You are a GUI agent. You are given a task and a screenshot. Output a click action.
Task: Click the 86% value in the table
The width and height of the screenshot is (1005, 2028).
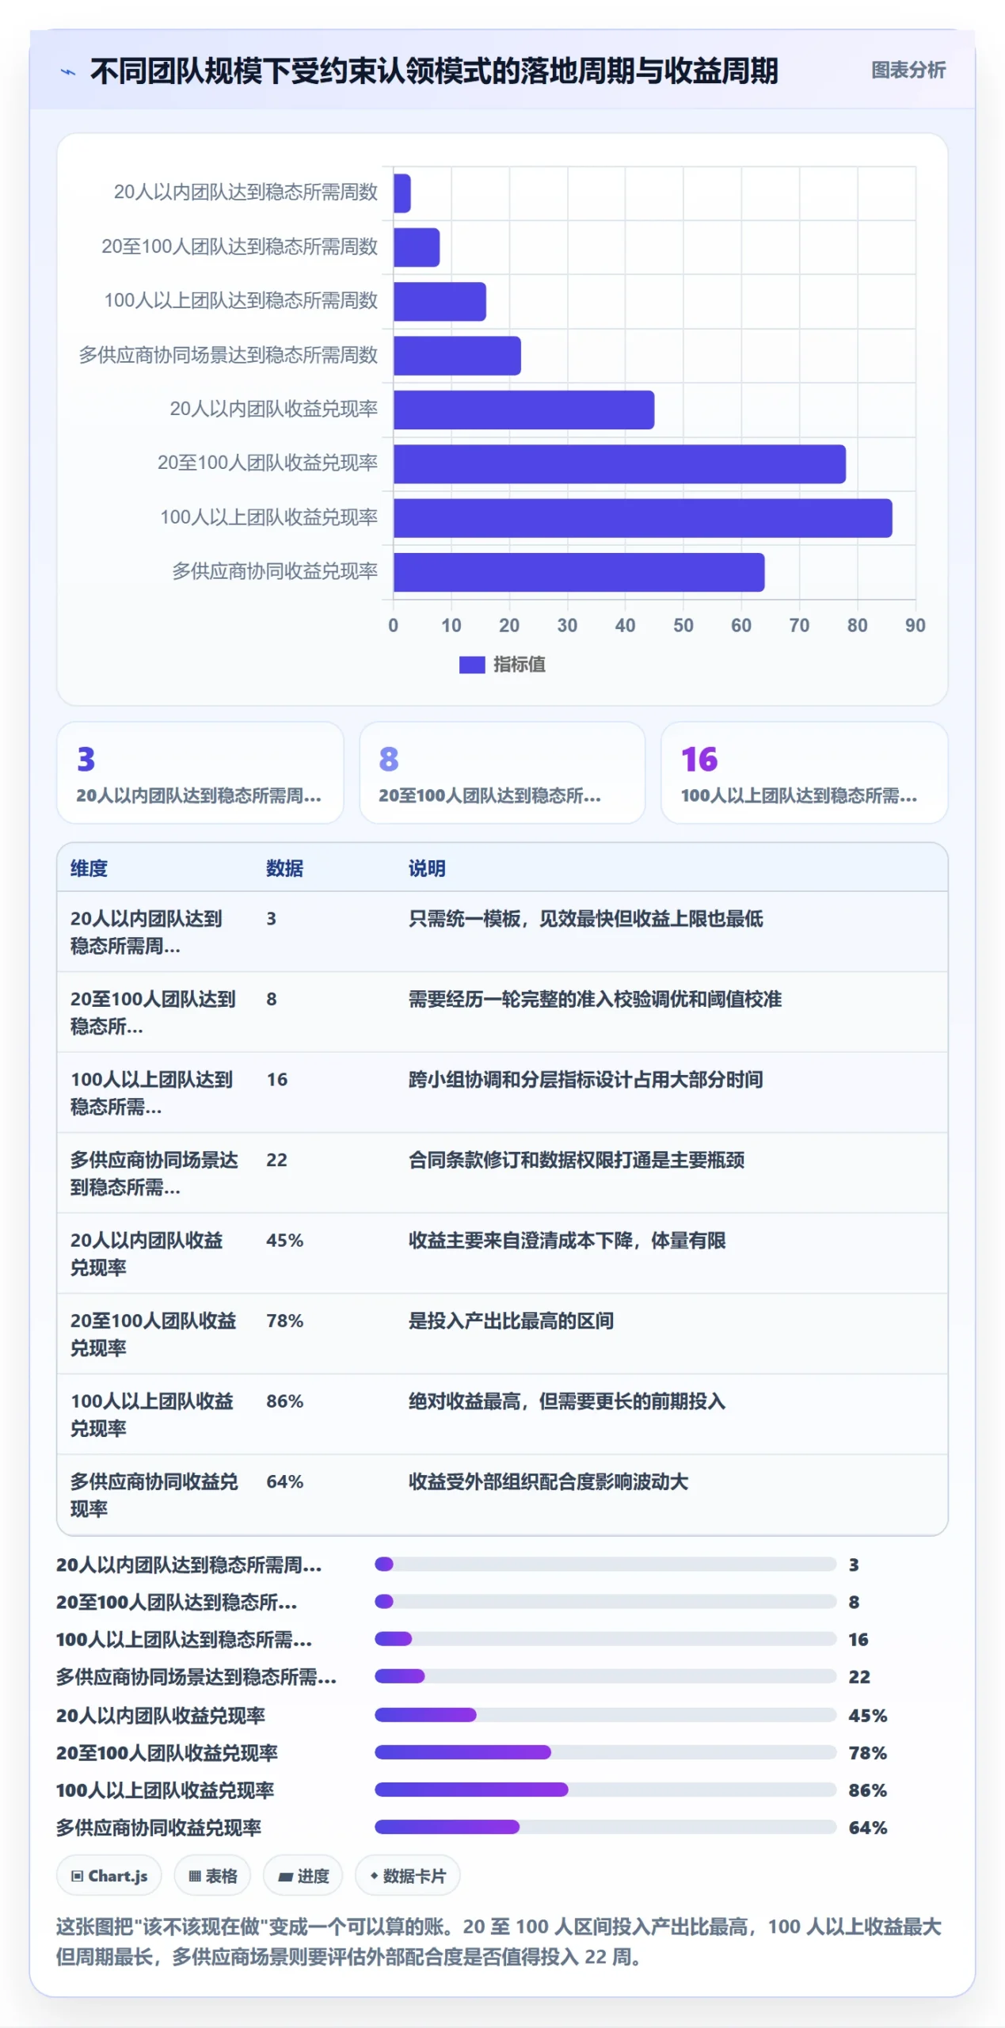click(x=284, y=1401)
